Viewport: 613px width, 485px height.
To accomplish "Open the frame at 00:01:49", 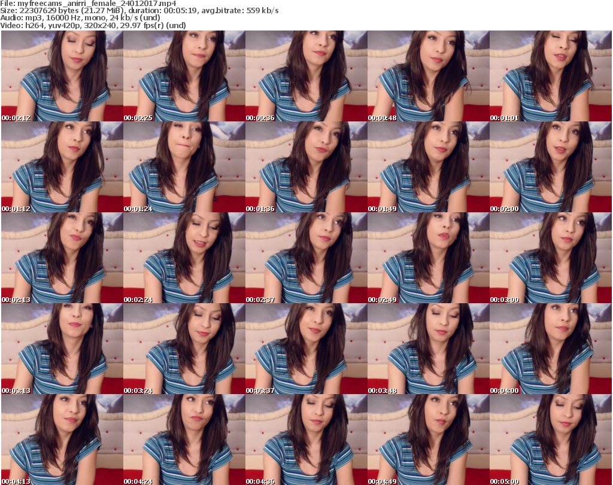I will 429,167.
